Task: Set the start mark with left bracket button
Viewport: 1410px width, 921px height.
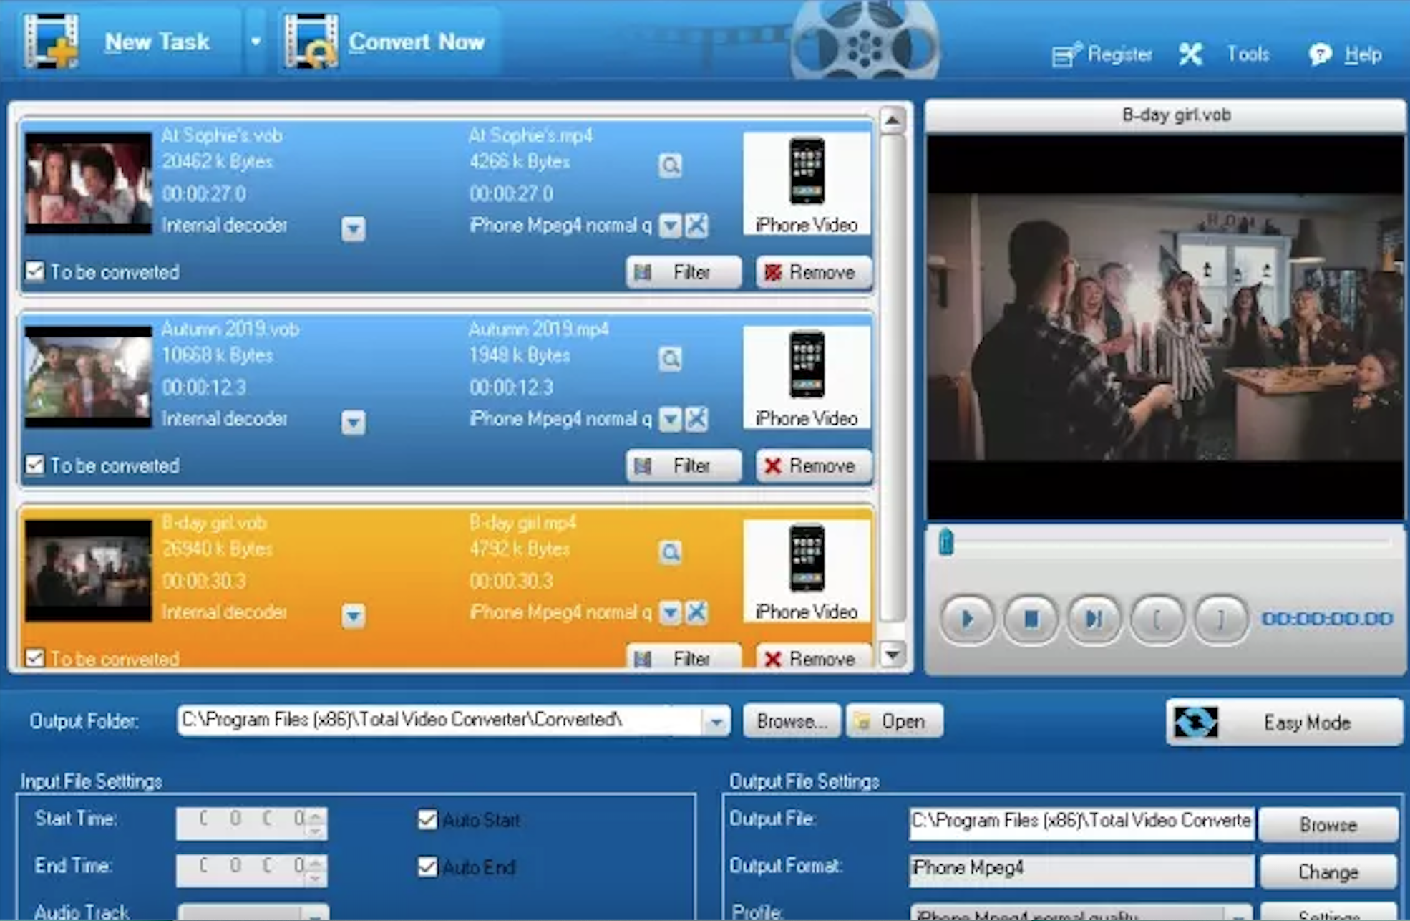Action: (x=1157, y=619)
